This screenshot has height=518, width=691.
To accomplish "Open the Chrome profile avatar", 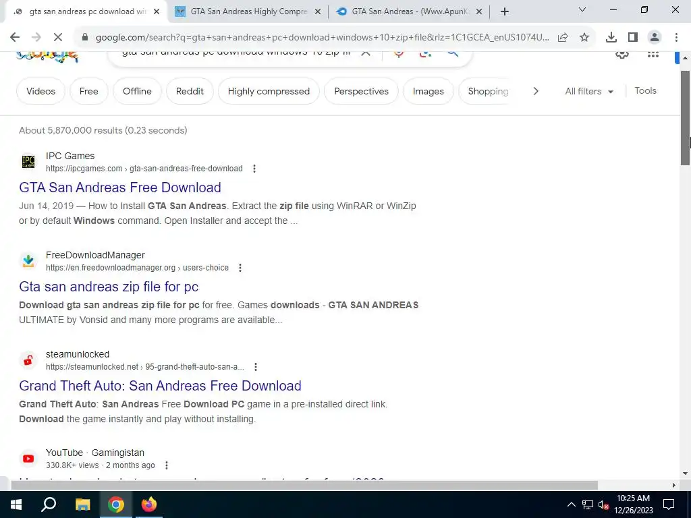I will [x=655, y=38].
